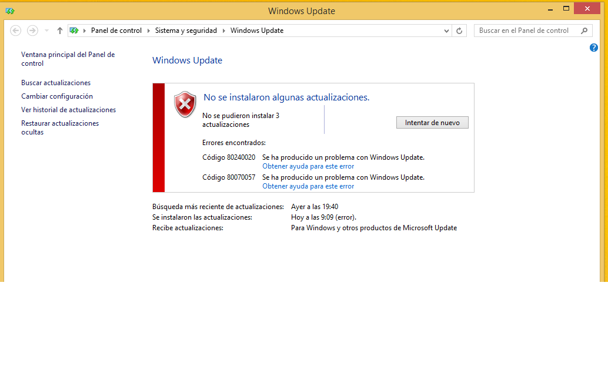Click No se pudieron instalar 3 actualizaciones text
The image size is (608, 370).
(240, 120)
